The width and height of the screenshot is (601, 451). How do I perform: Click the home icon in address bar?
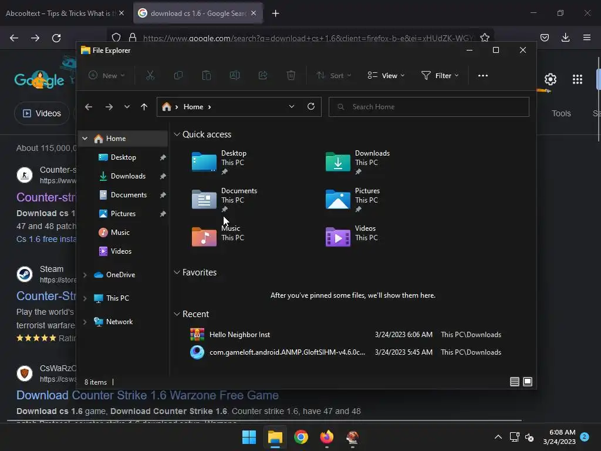[x=166, y=107]
